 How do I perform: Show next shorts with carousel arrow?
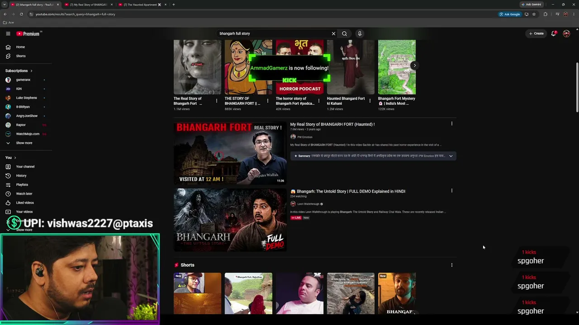414,65
